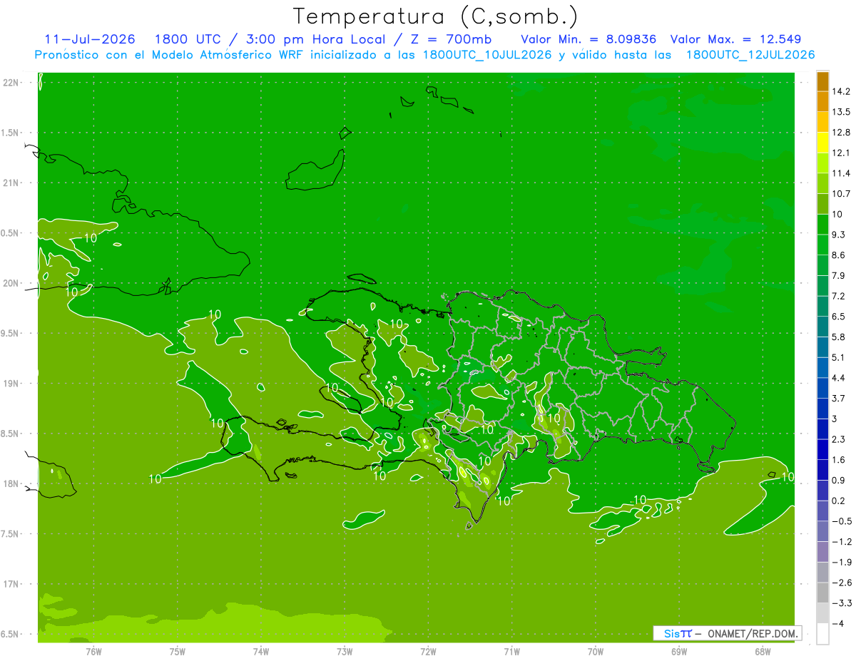The height and width of the screenshot is (661, 856).
Task: Click the 20N latitude axis label
Action: pyautogui.click(x=11, y=283)
